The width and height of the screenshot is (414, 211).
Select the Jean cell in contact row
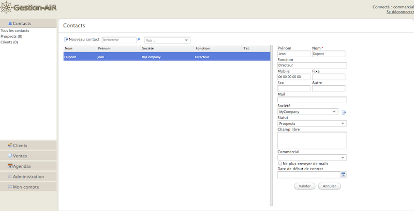tap(118, 57)
